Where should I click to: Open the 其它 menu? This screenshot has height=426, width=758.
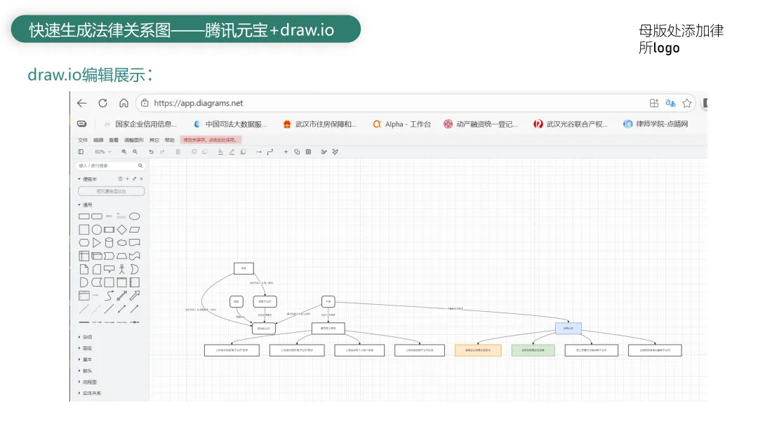point(154,140)
